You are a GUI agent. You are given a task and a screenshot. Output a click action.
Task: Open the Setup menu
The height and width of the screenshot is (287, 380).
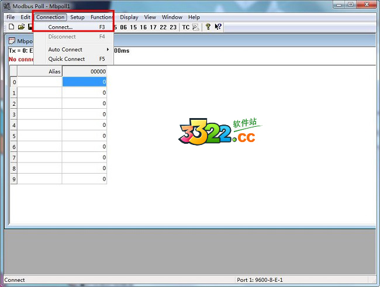pyautogui.click(x=77, y=18)
